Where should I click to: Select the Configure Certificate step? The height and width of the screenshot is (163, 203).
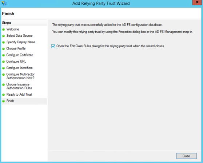tap(20, 55)
